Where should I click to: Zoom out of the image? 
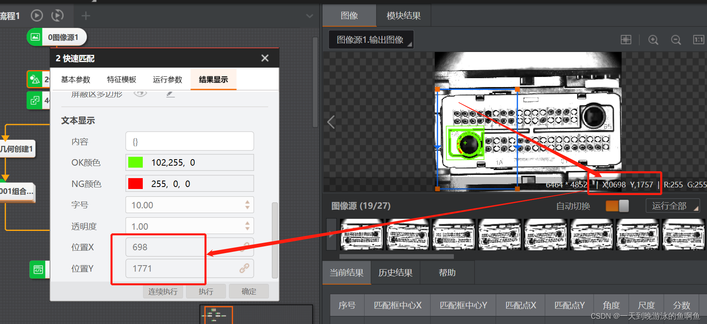tap(676, 39)
